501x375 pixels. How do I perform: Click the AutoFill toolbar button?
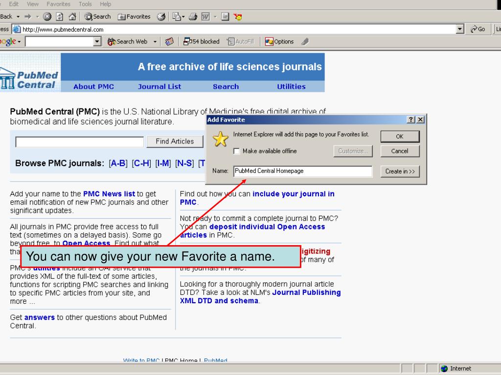[x=240, y=42]
